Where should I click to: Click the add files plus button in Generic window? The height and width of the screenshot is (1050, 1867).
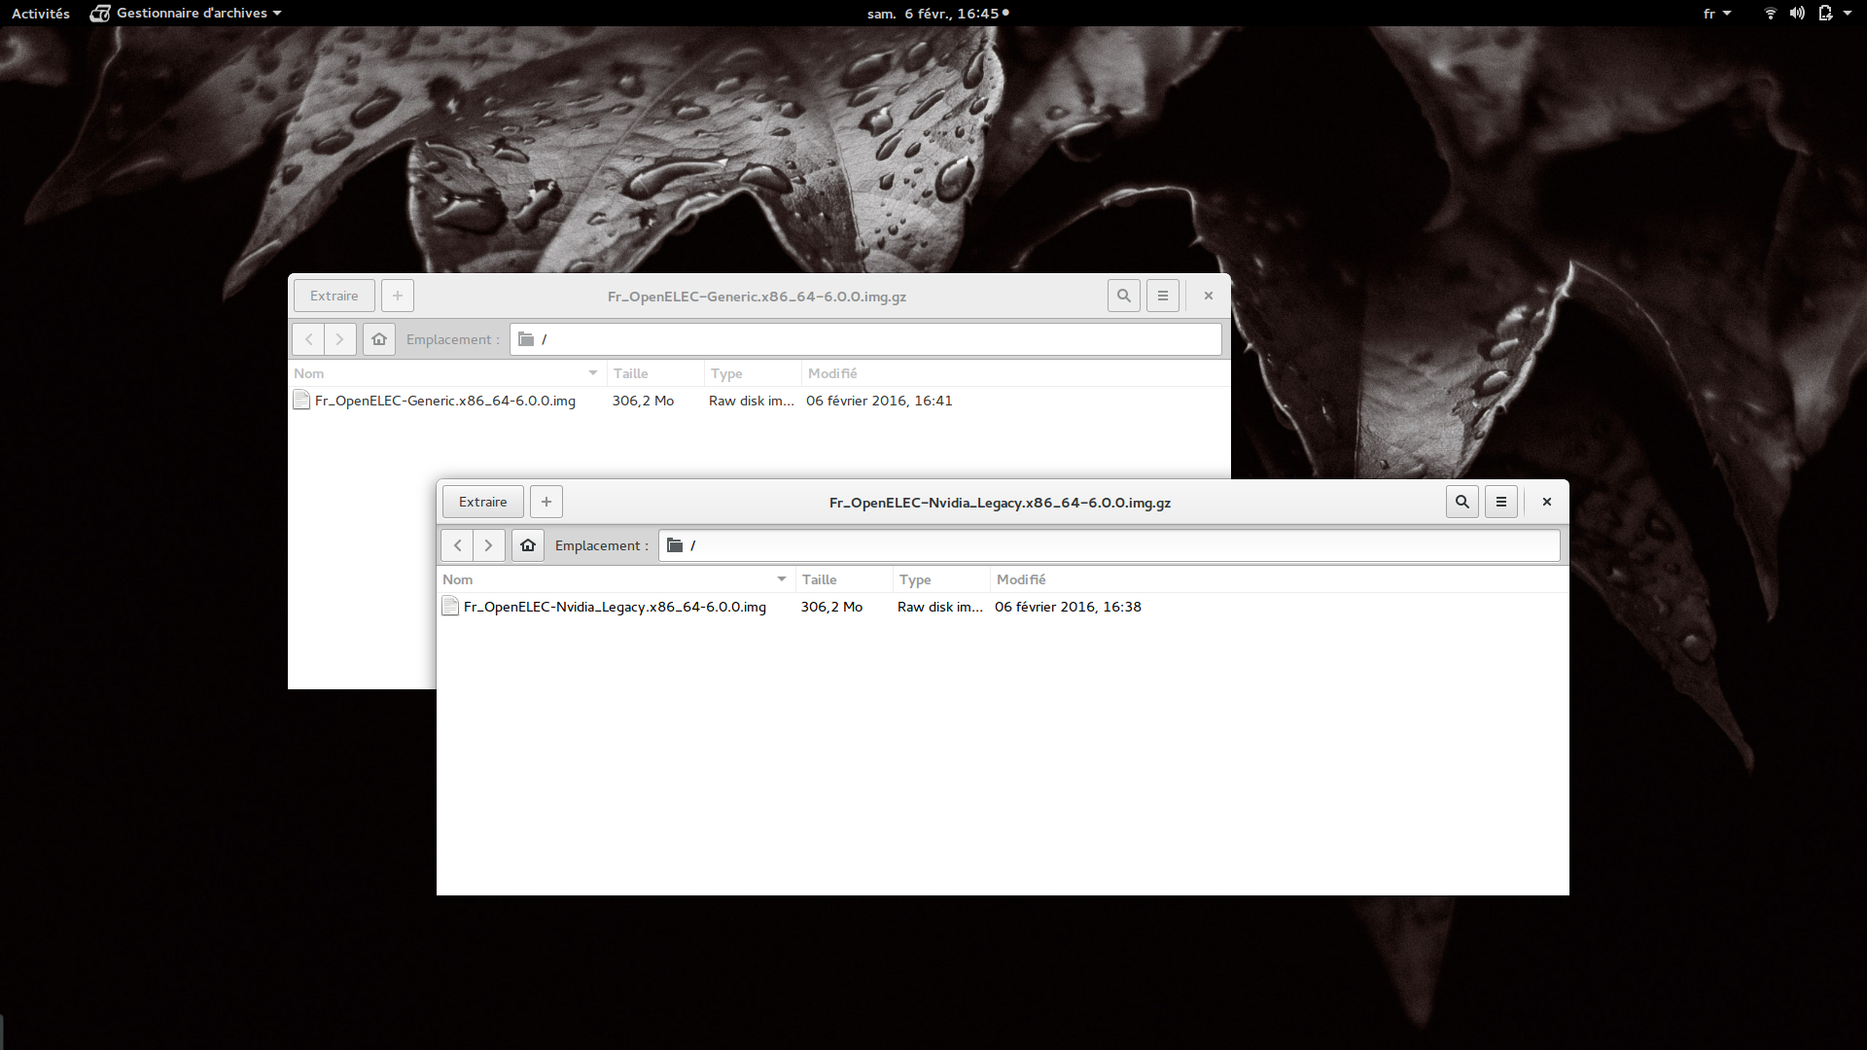click(398, 296)
